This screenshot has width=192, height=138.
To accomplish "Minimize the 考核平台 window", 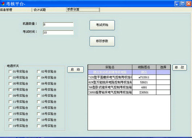I will pos(177,4).
